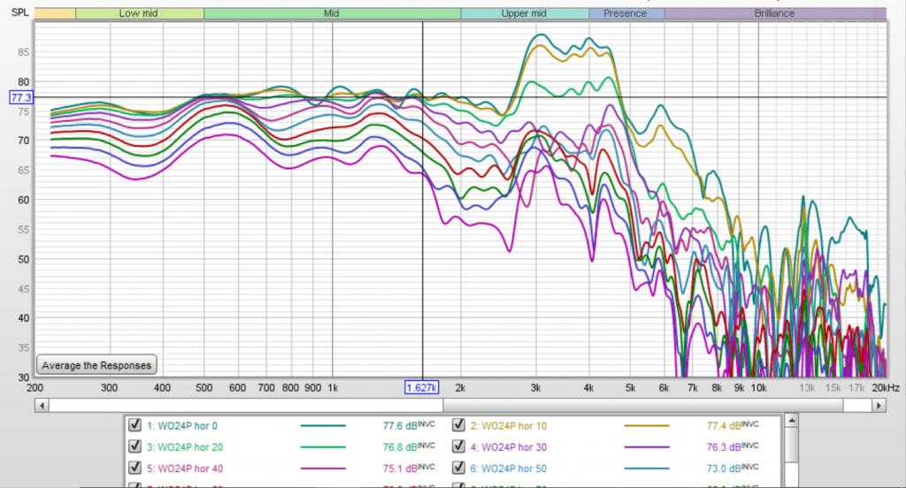Uncheck the WO24P hor 0 trace checkbox
906x488 pixels.
pos(134,425)
